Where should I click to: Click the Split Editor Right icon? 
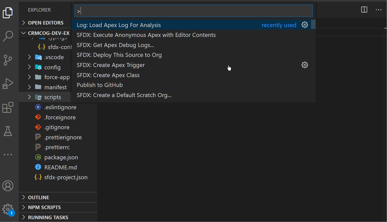pos(364,10)
